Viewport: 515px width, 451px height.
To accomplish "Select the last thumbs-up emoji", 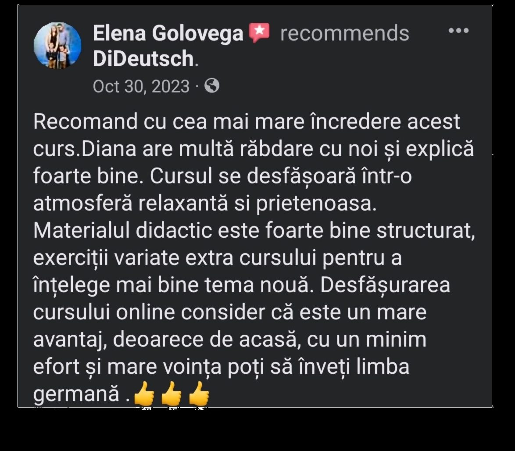I will [199, 393].
